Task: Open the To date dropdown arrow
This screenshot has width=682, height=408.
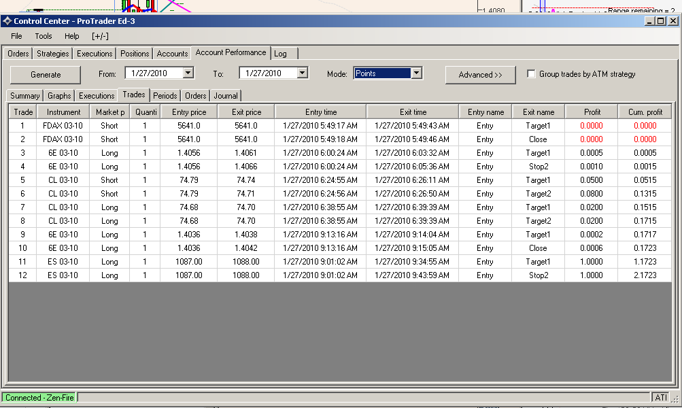Action: [x=303, y=73]
